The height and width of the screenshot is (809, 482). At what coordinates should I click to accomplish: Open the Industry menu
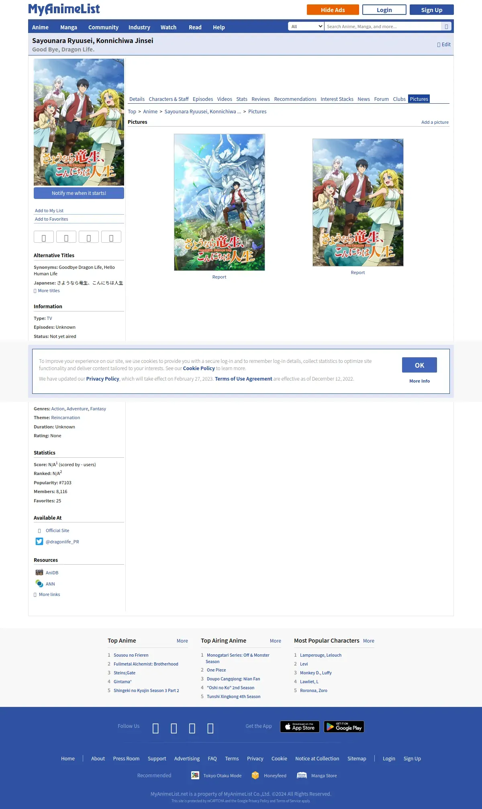[x=139, y=27]
